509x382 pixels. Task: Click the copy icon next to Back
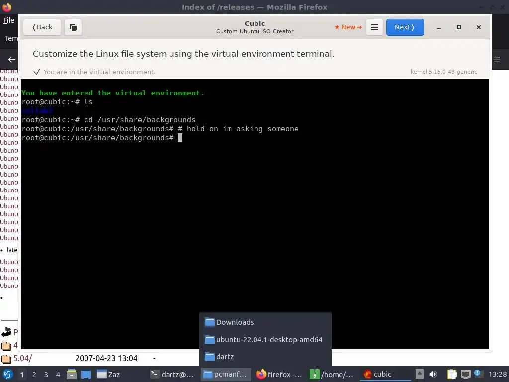coord(73,27)
